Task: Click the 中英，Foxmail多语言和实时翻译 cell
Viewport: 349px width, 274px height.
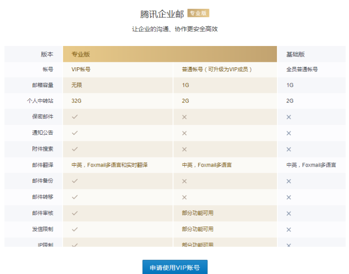Action: point(109,165)
